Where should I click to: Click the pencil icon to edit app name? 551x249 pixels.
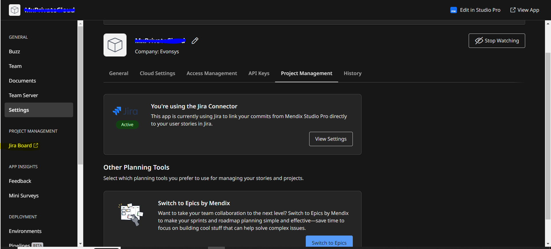tap(195, 41)
